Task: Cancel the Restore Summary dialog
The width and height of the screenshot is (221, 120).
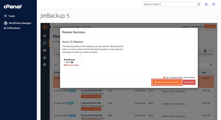Action: coord(189,82)
